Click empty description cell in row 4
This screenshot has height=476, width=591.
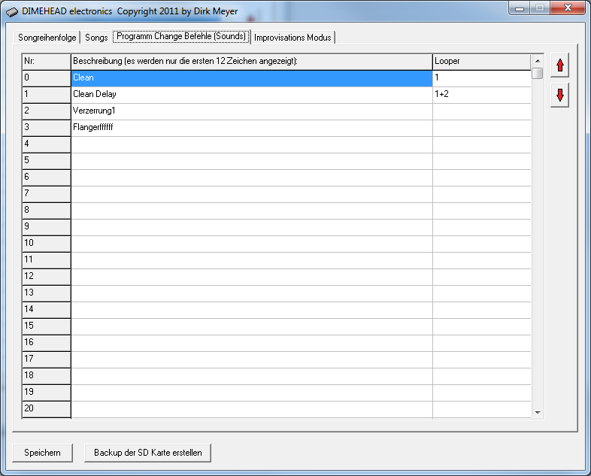pyautogui.click(x=252, y=144)
